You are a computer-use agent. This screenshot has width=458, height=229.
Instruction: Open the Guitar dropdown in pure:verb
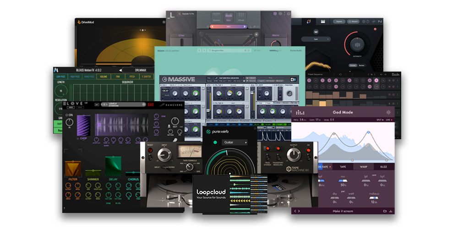coord(234,142)
